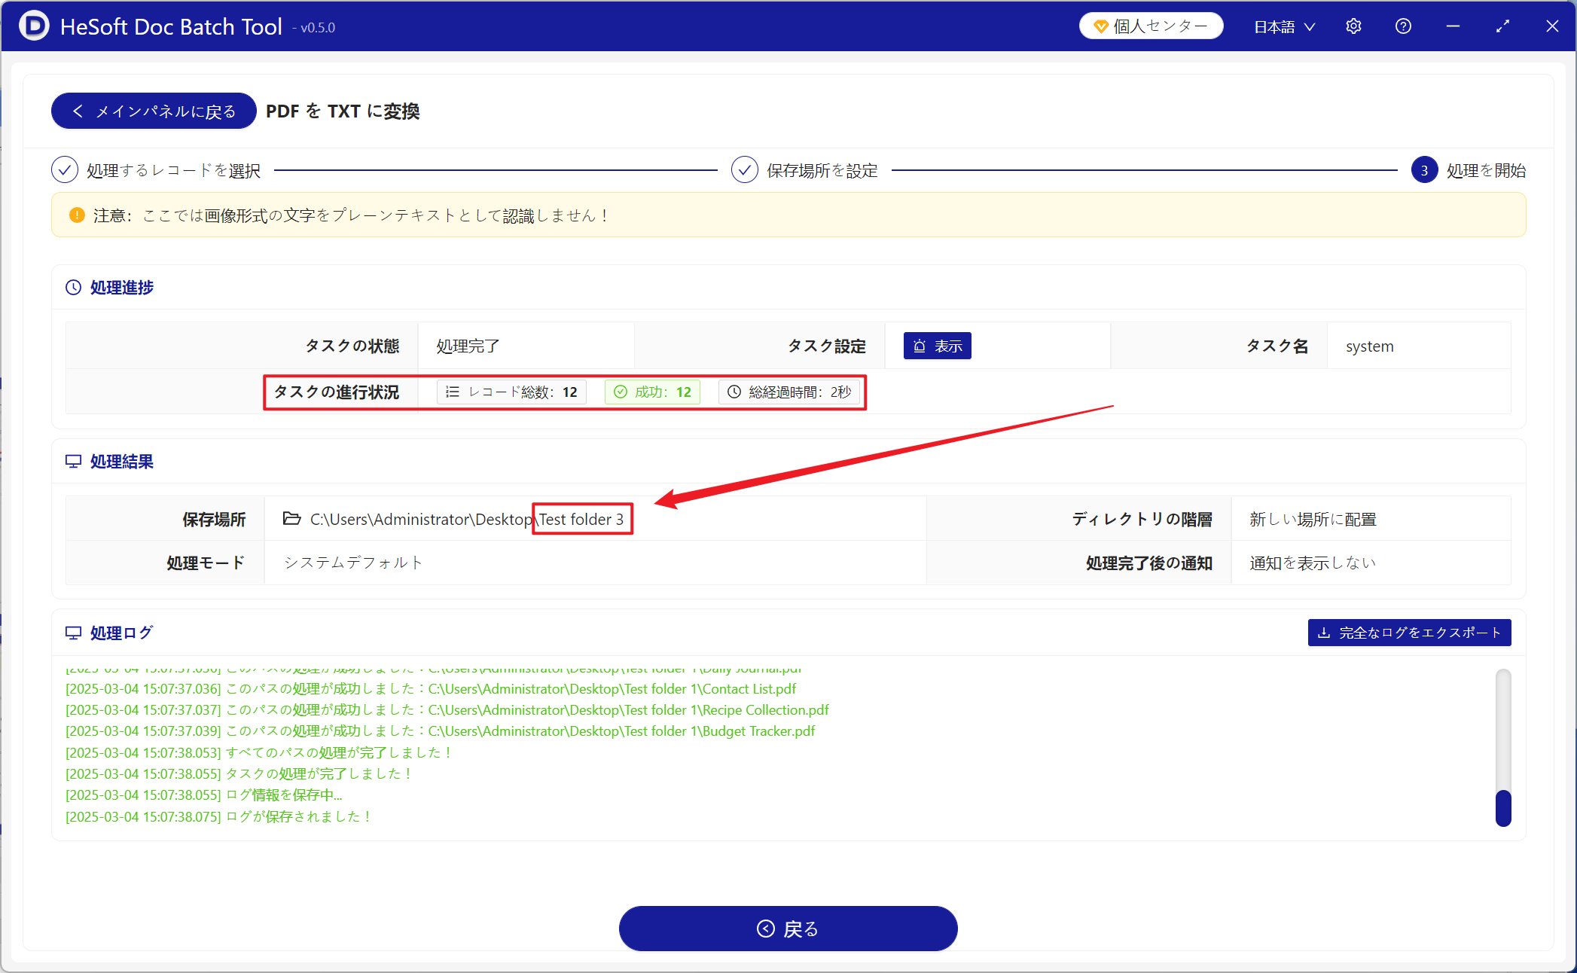The height and width of the screenshot is (973, 1577).
Task: Minimize the HeSoft window
Action: point(1453,26)
